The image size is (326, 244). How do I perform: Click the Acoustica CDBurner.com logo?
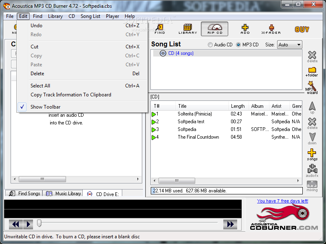(x=284, y=217)
